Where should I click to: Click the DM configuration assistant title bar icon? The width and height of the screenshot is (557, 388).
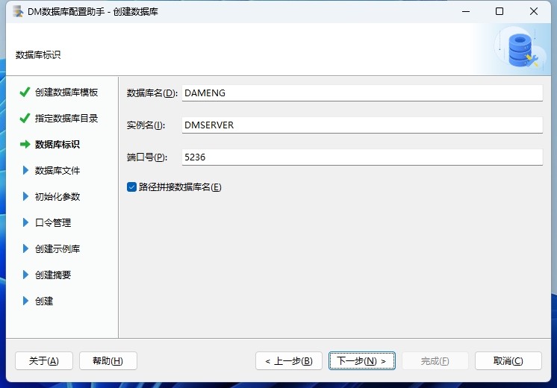pos(18,11)
